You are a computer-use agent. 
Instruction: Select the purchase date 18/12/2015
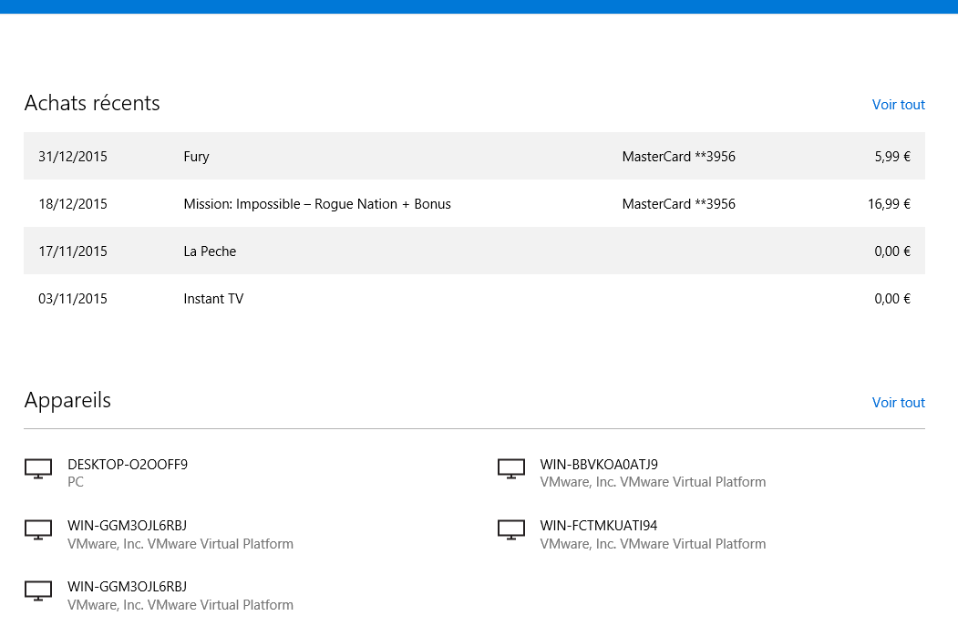pyautogui.click(x=73, y=204)
